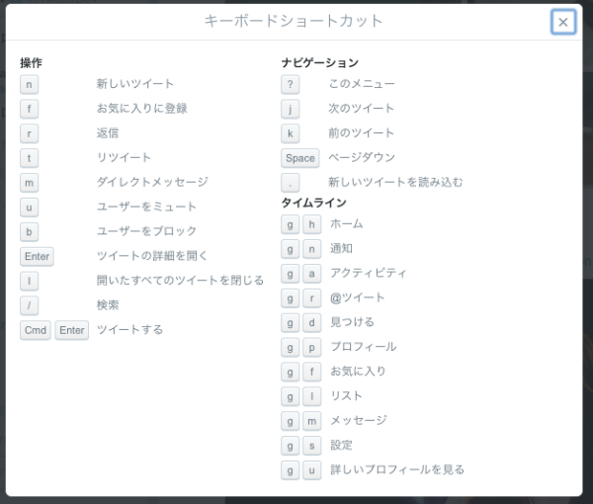Screen dimensions: 593x504
Task: Select the 'b' key icon for ユーザーをブロック
Action: coord(30,231)
